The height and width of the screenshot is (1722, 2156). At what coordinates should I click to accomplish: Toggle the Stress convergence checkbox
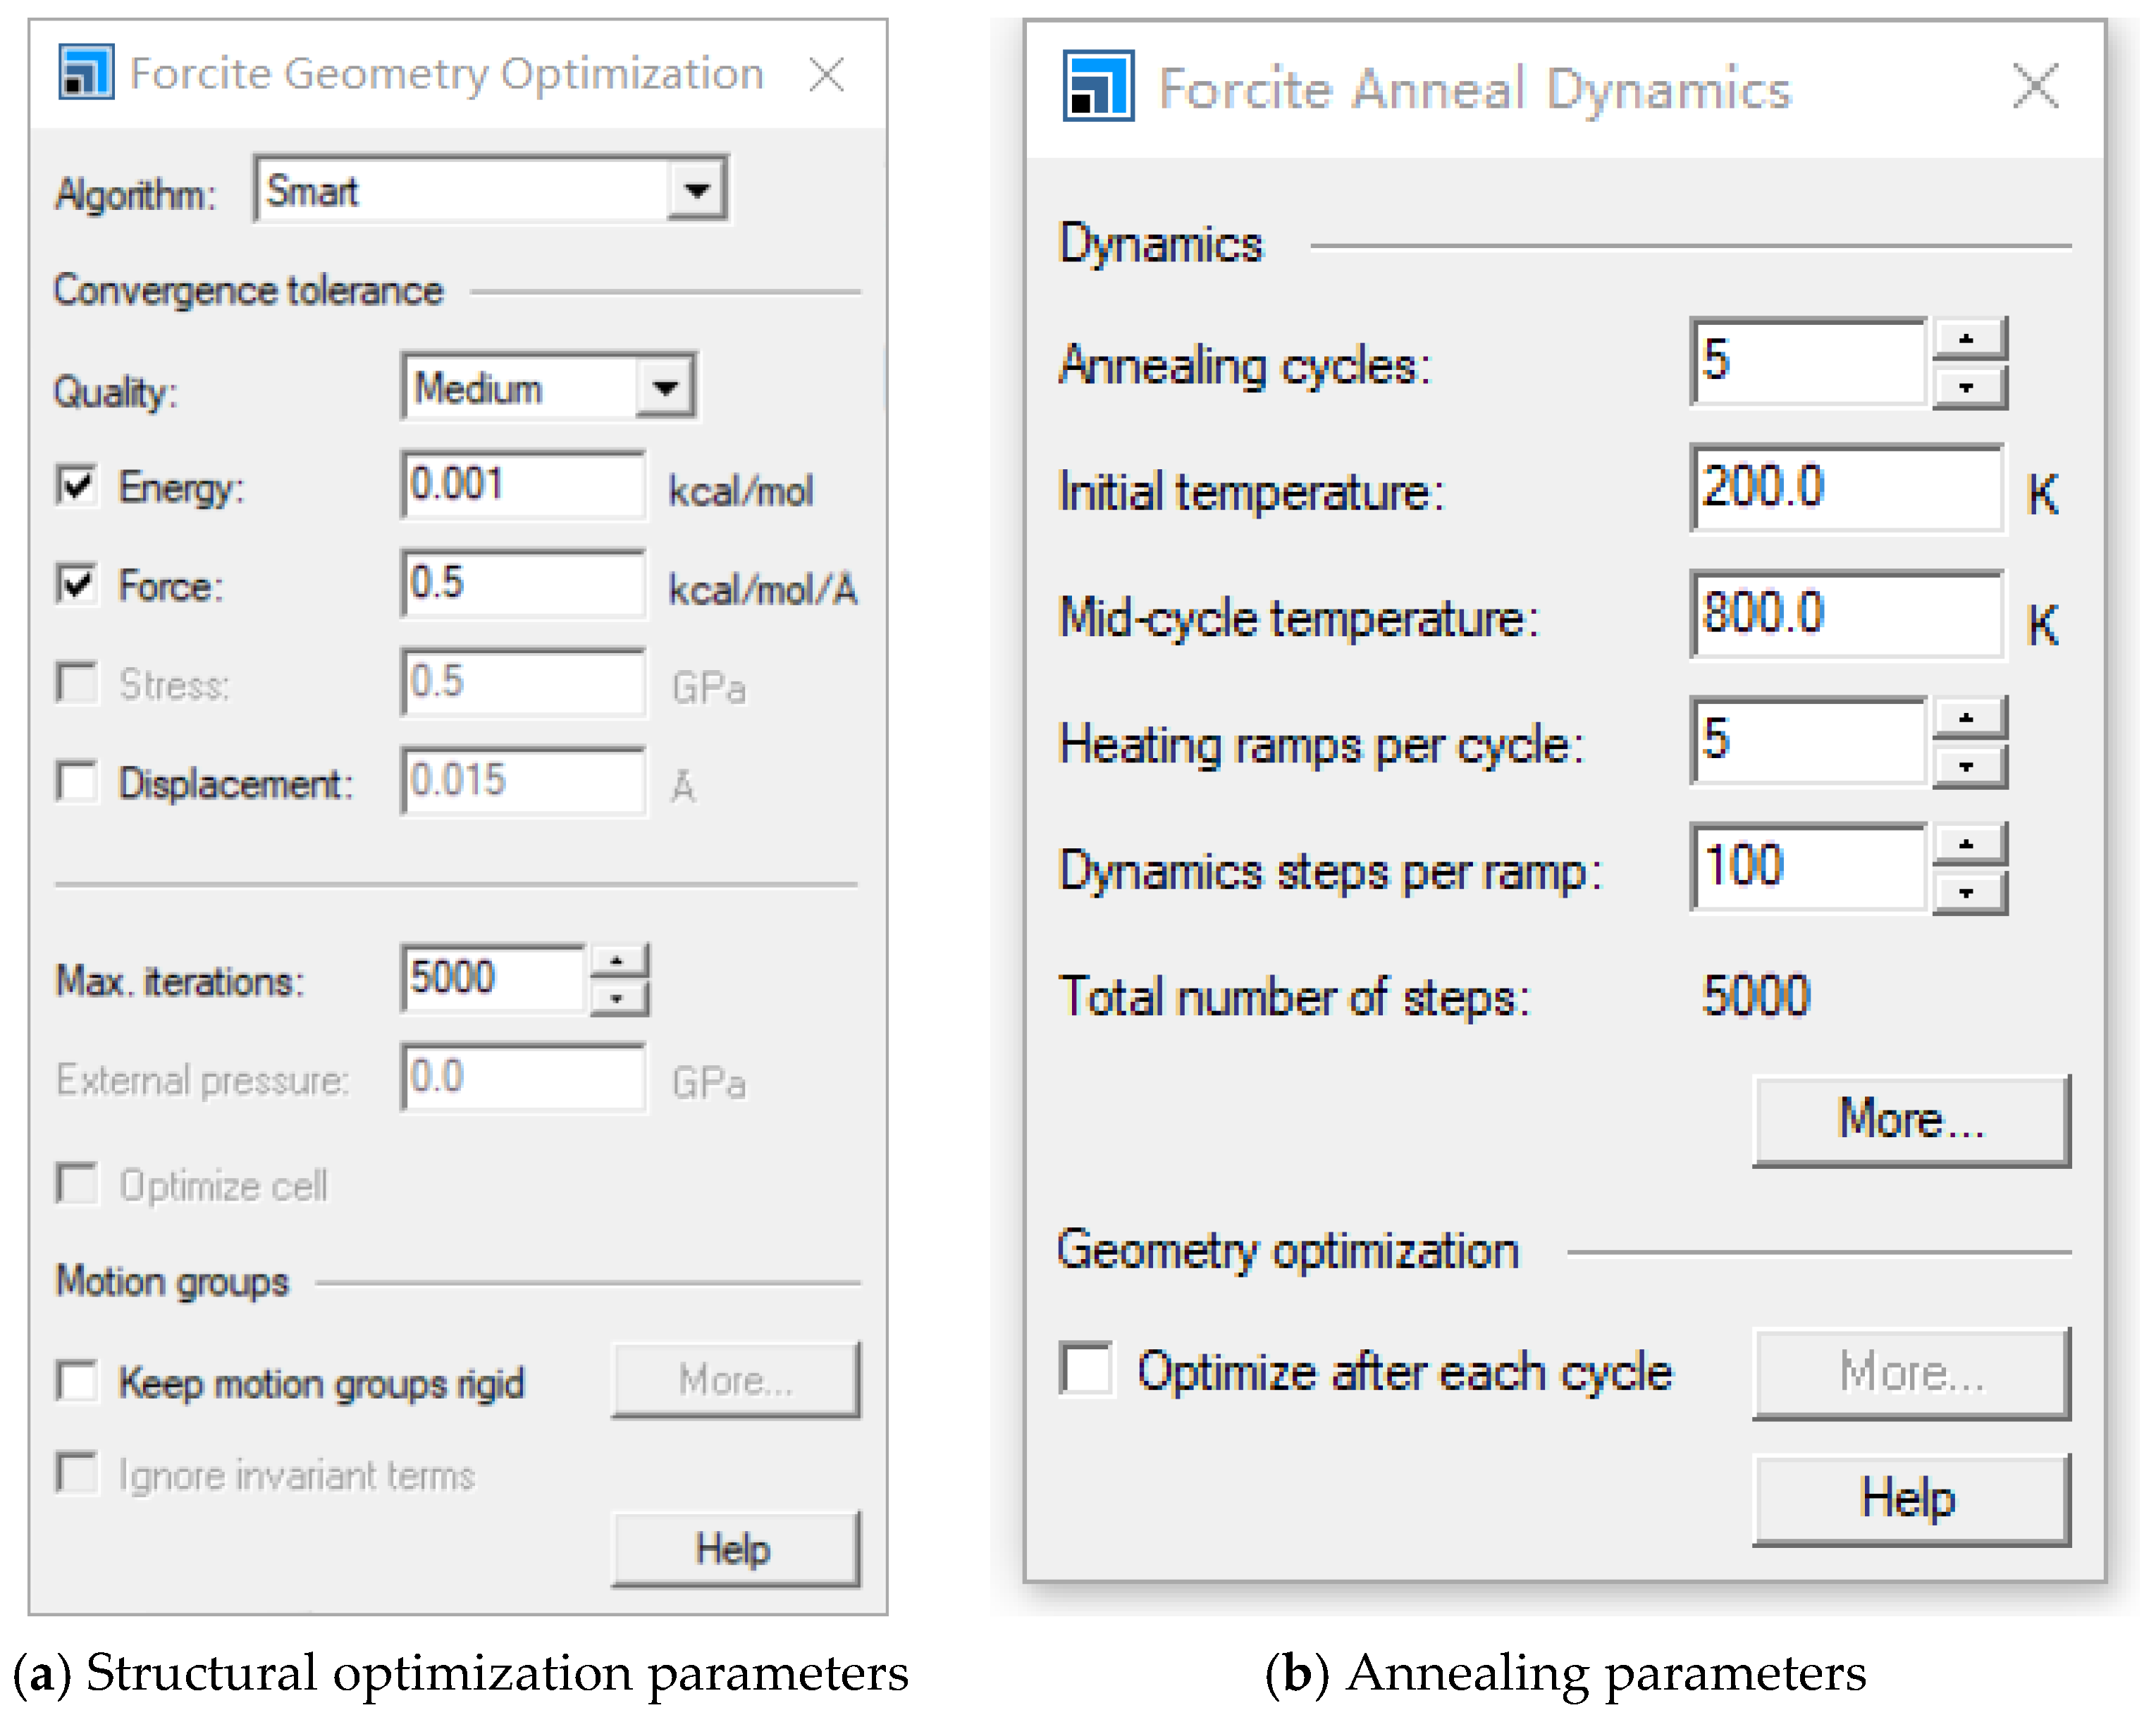click(x=77, y=683)
